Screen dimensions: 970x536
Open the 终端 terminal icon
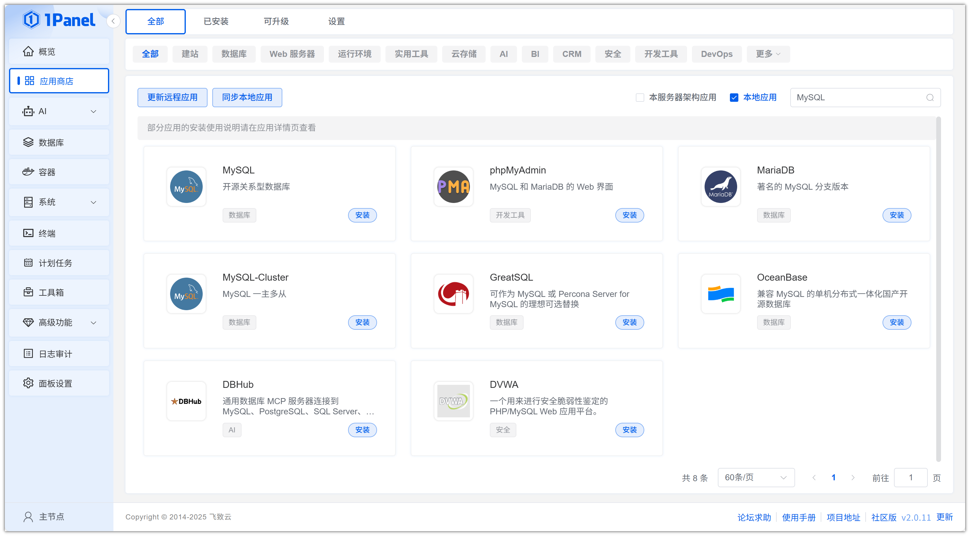pyautogui.click(x=28, y=233)
